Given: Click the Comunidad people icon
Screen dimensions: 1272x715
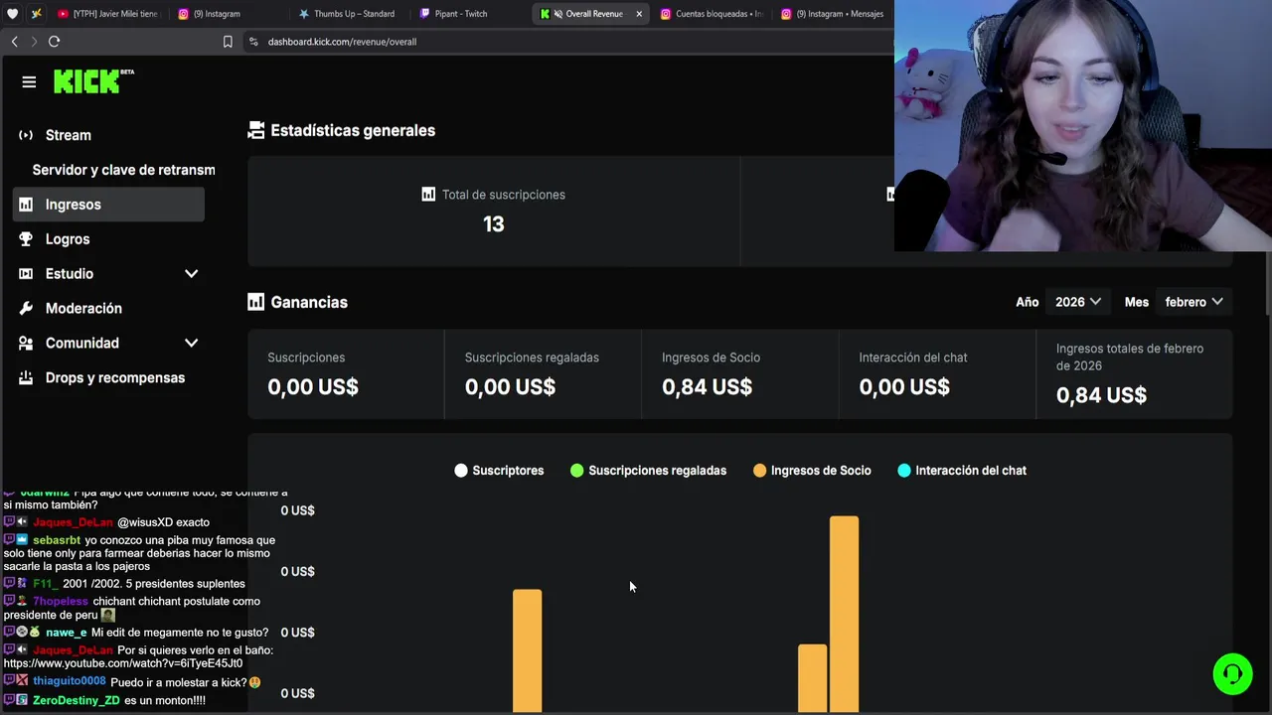Looking at the screenshot, I should pyautogui.click(x=26, y=344).
